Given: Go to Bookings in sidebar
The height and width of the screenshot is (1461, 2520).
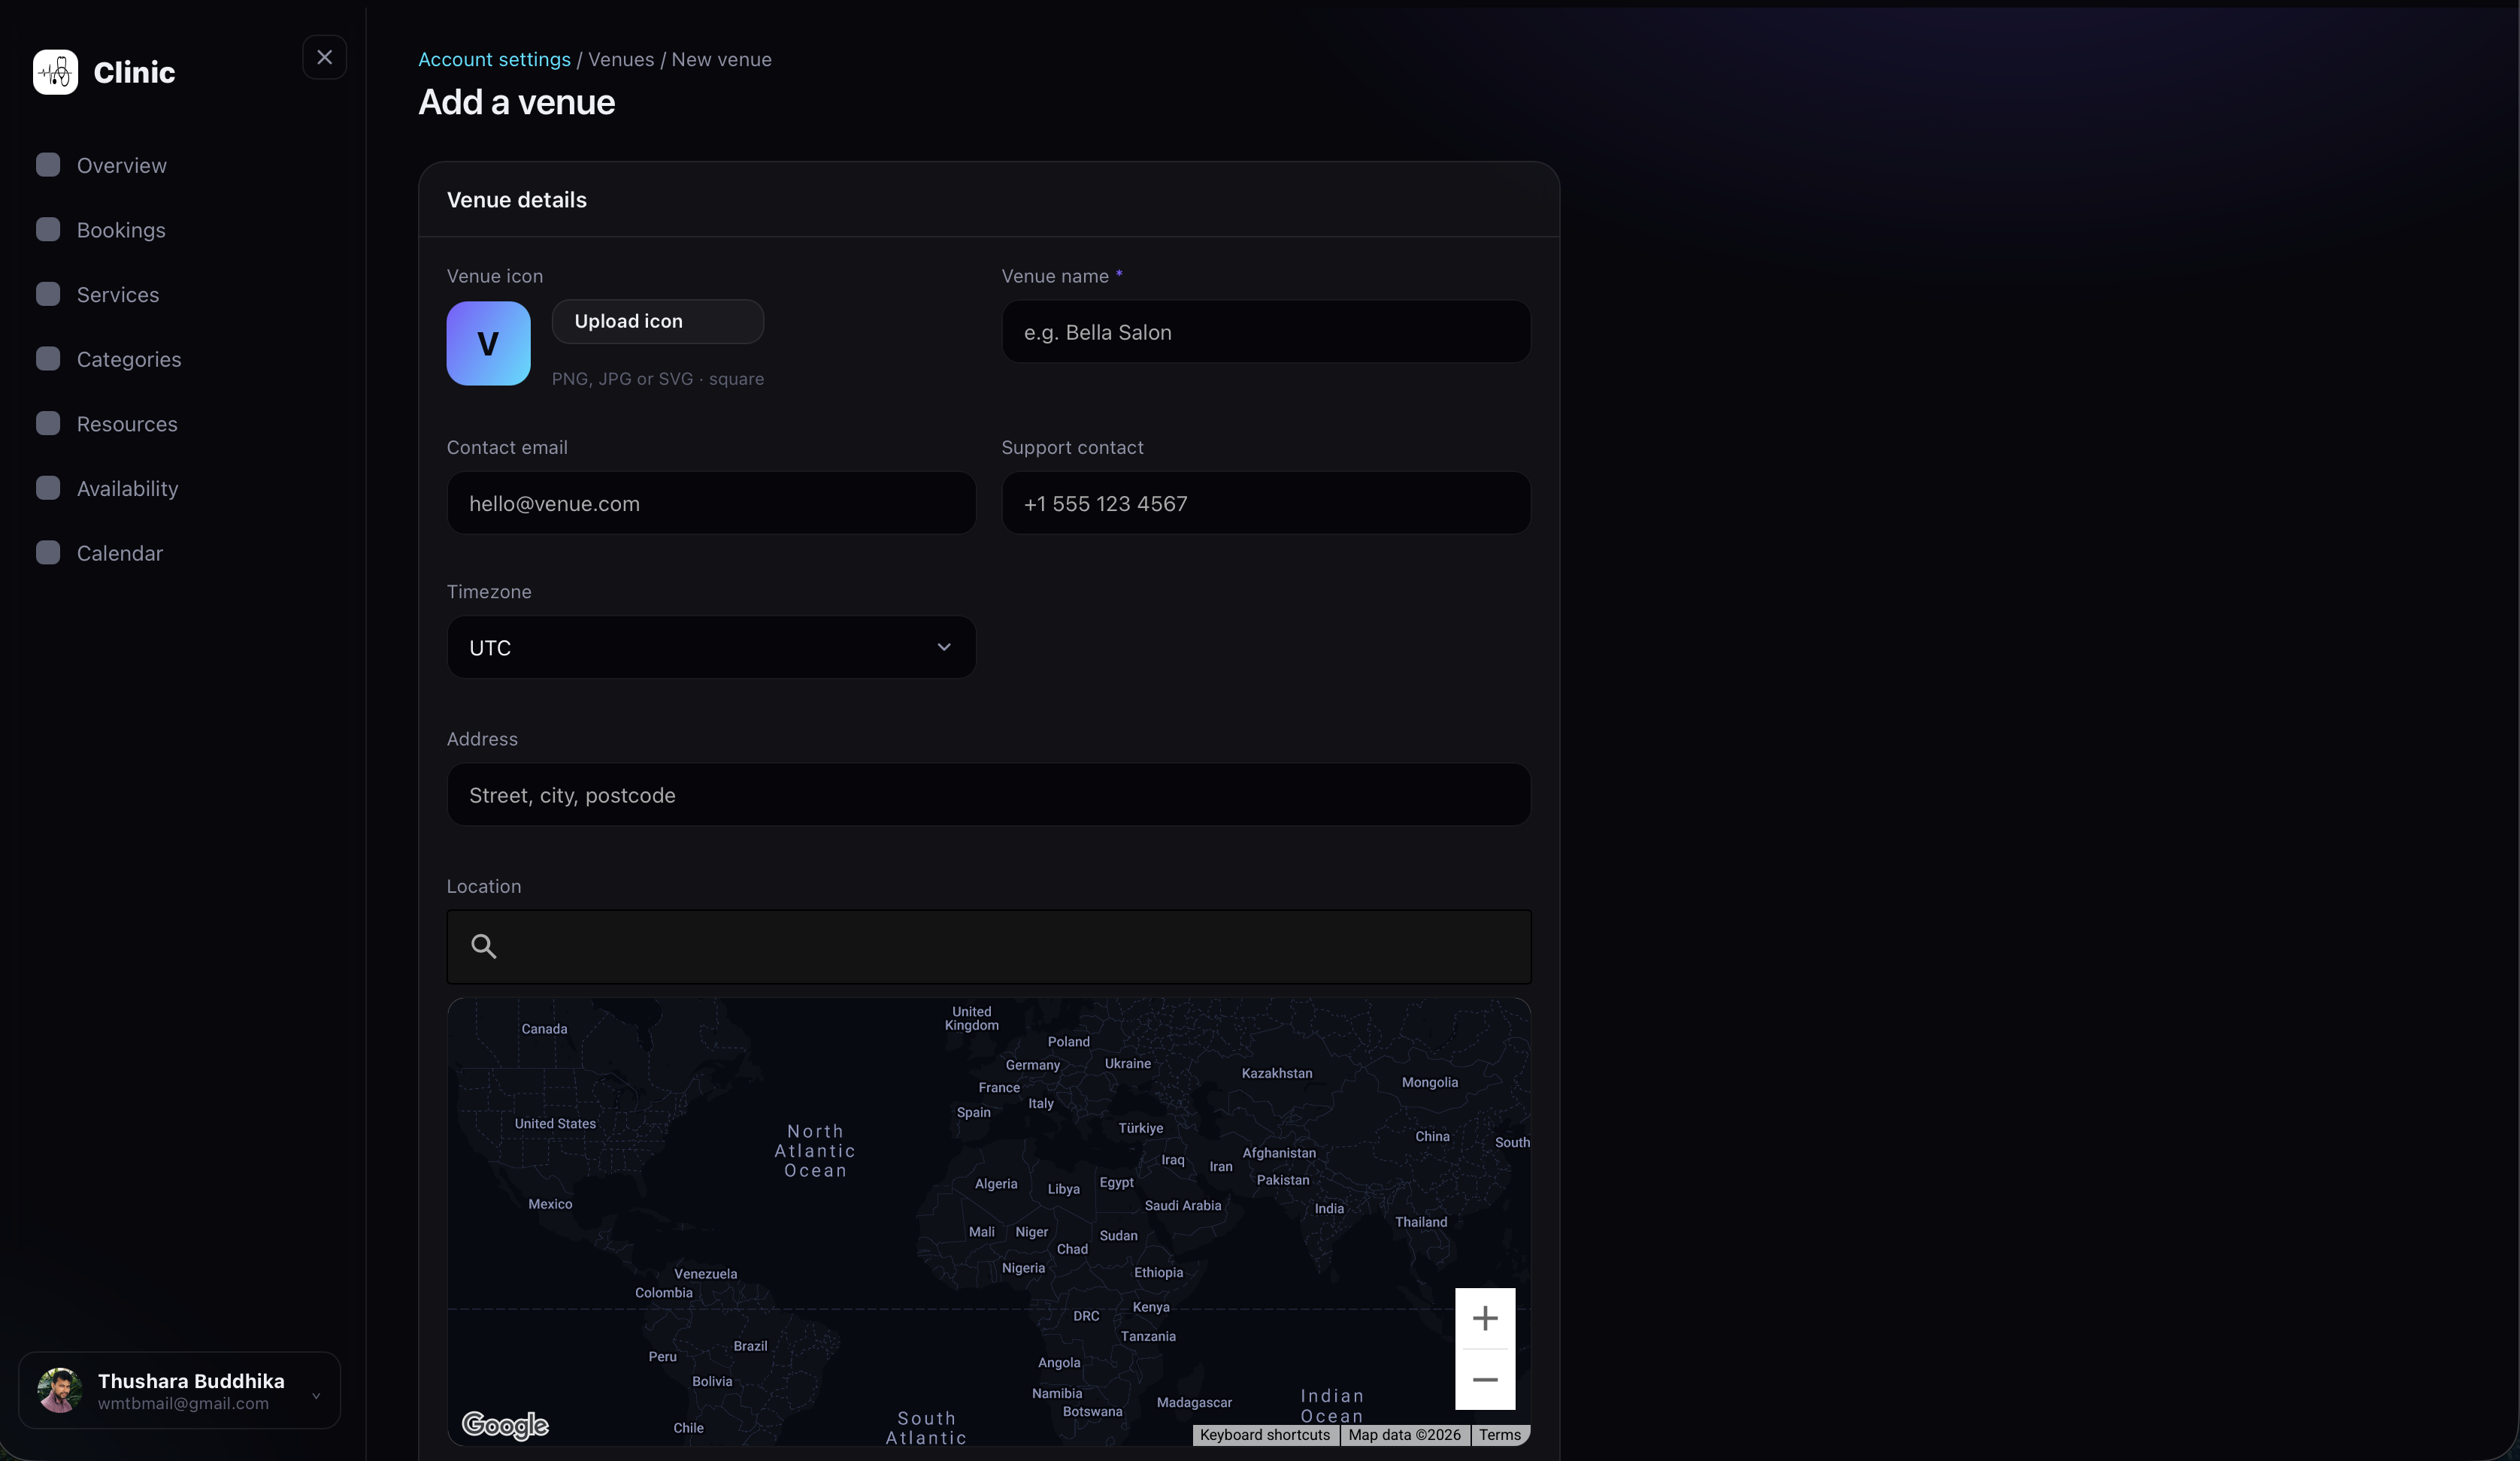Looking at the screenshot, I should pos(121,230).
